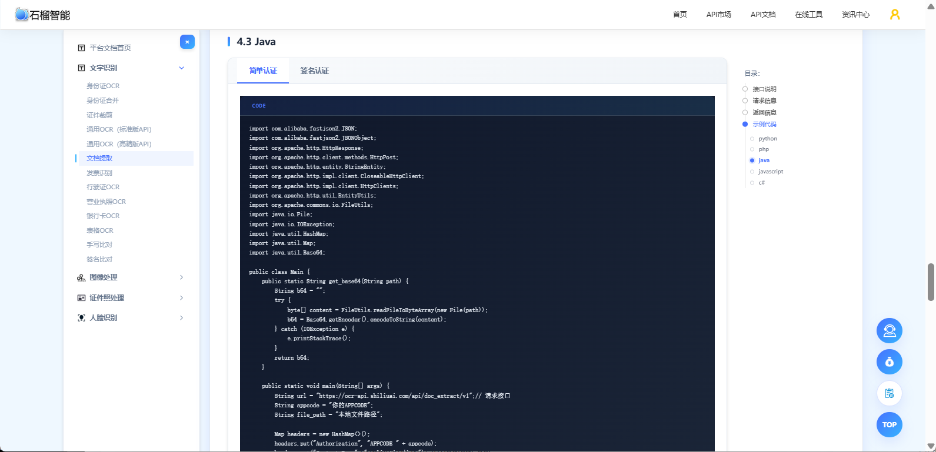Open the customer service headset floating button
The image size is (936, 452).
[x=890, y=330]
